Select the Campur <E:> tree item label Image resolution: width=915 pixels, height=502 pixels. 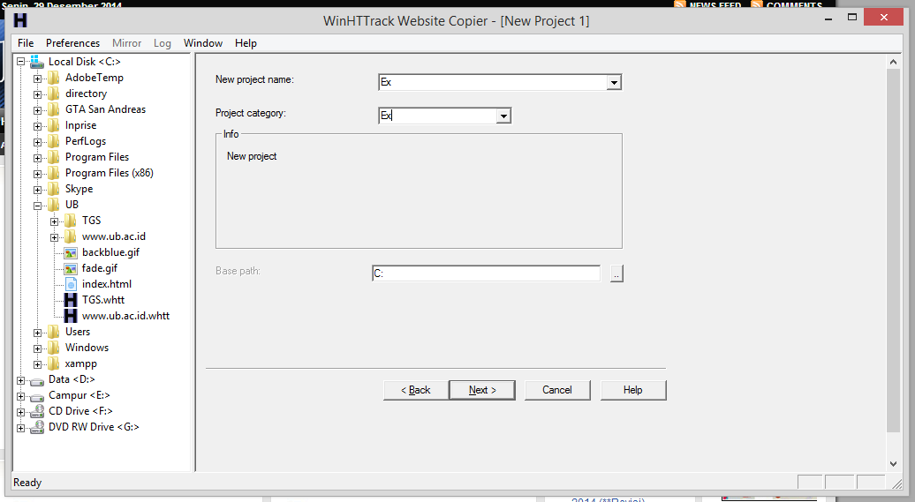(79, 395)
